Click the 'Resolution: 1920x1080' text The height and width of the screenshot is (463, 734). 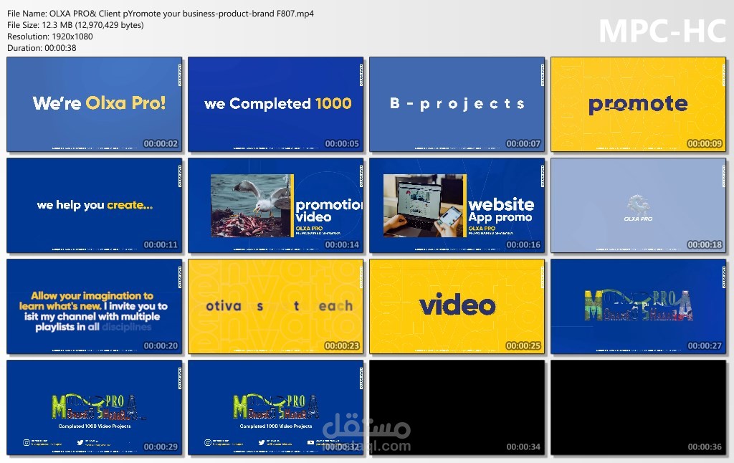[50, 37]
